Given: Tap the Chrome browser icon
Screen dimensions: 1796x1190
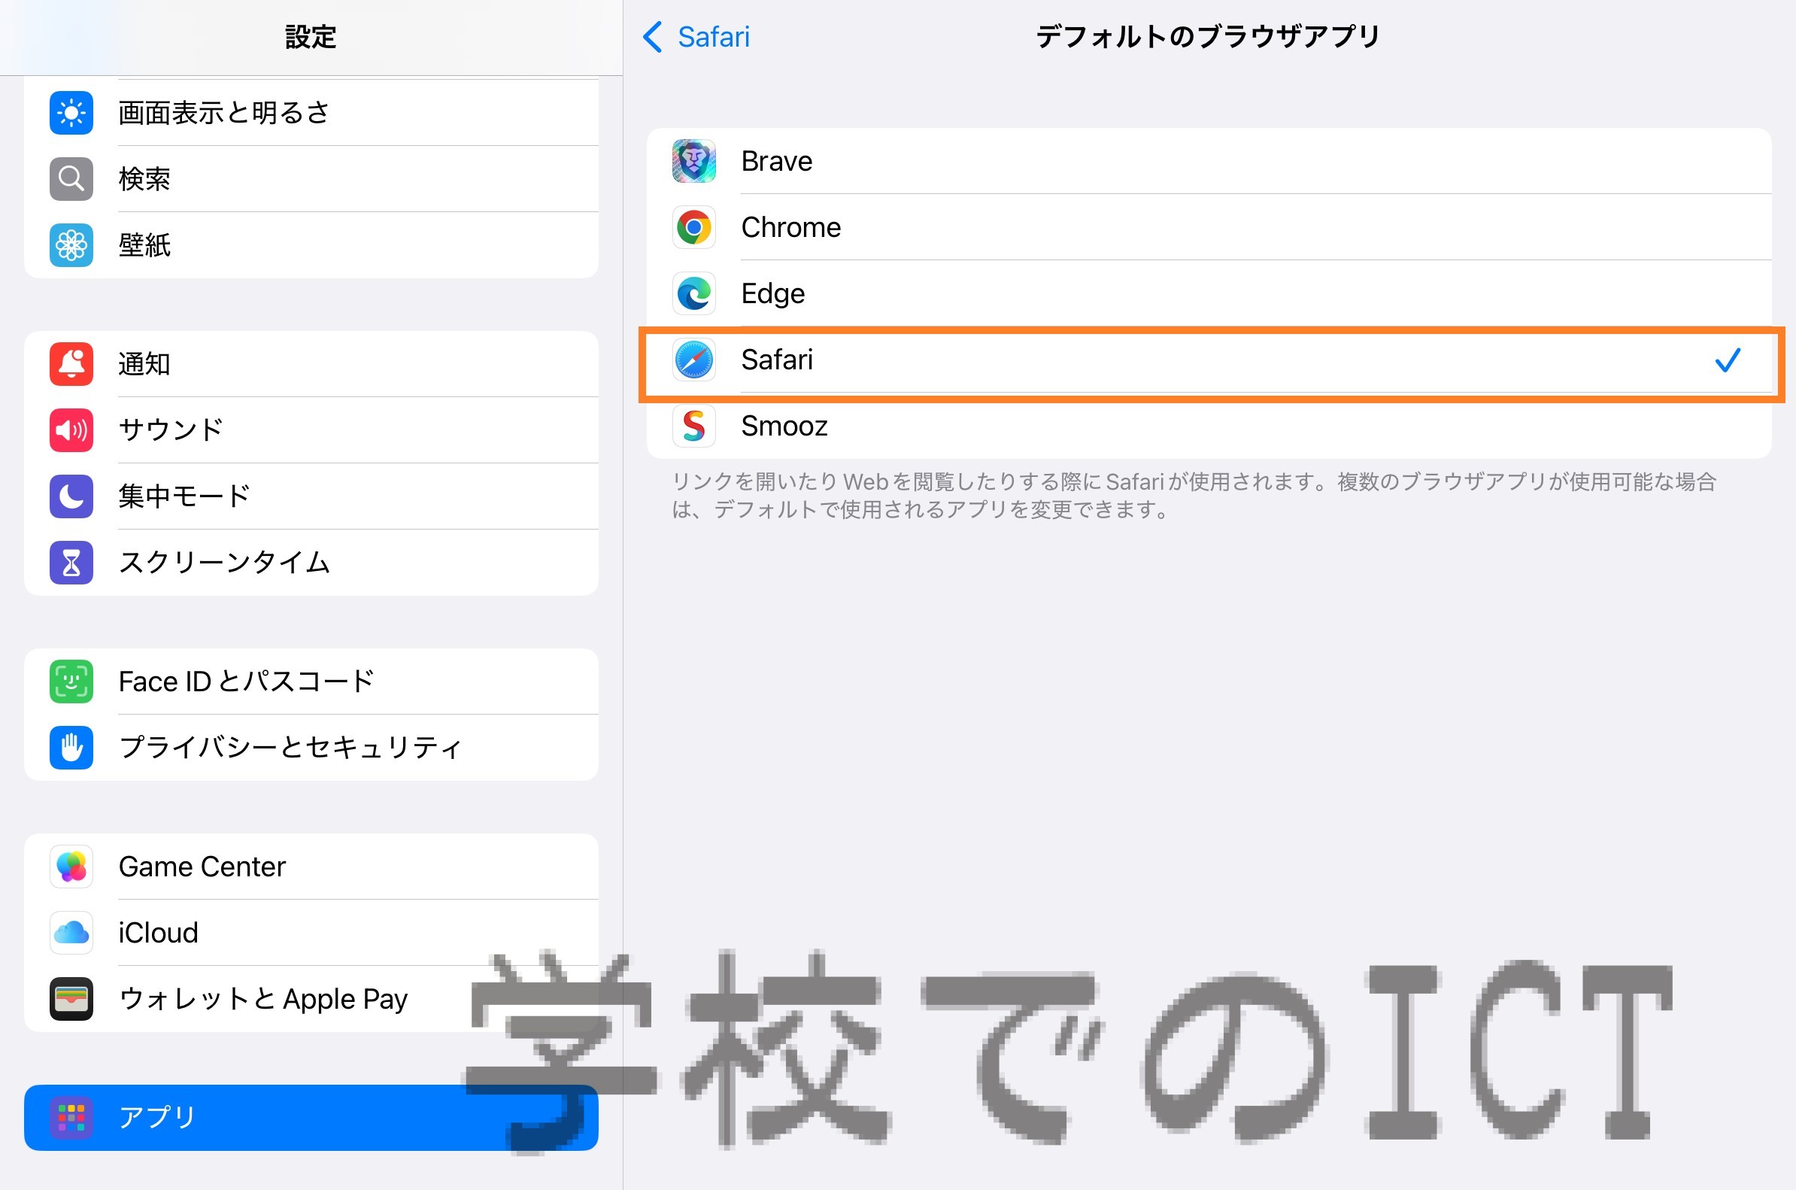Looking at the screenshot, I should tap(693, 227).
